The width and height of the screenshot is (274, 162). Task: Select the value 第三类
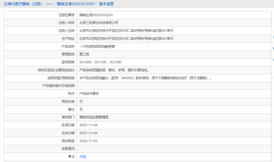pyautogui.click(x=84, y=54)
